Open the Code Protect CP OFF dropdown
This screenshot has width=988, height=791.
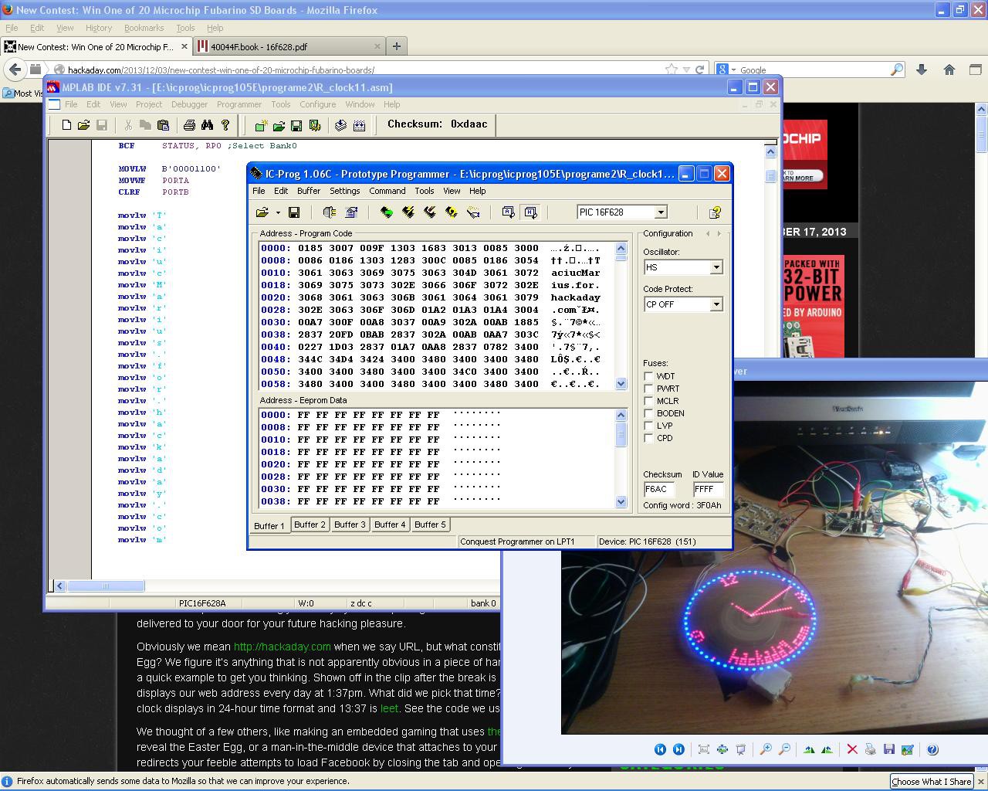[x=716, y=304]
